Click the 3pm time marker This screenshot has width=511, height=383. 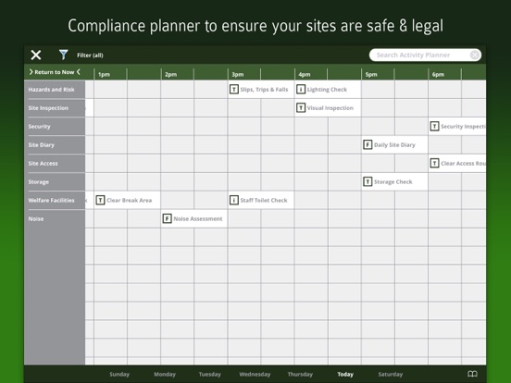tap(238, 74)
